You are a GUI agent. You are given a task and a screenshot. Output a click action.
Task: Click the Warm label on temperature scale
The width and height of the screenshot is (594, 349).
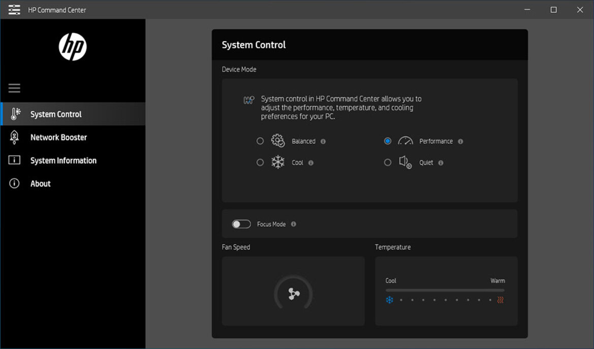pyautogui.click(x=497, y=281)
